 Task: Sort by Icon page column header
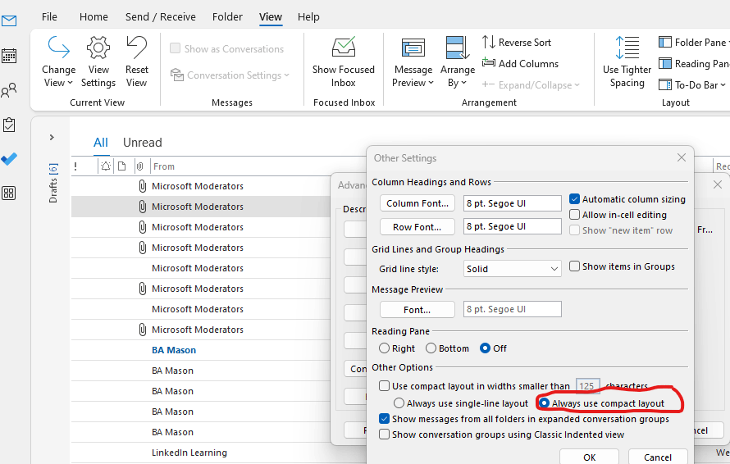coord(122,166)
